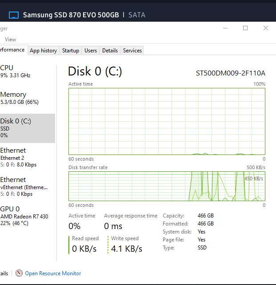Open Resource Monitor link
The image size is (276, 285).
pos(53,273)
